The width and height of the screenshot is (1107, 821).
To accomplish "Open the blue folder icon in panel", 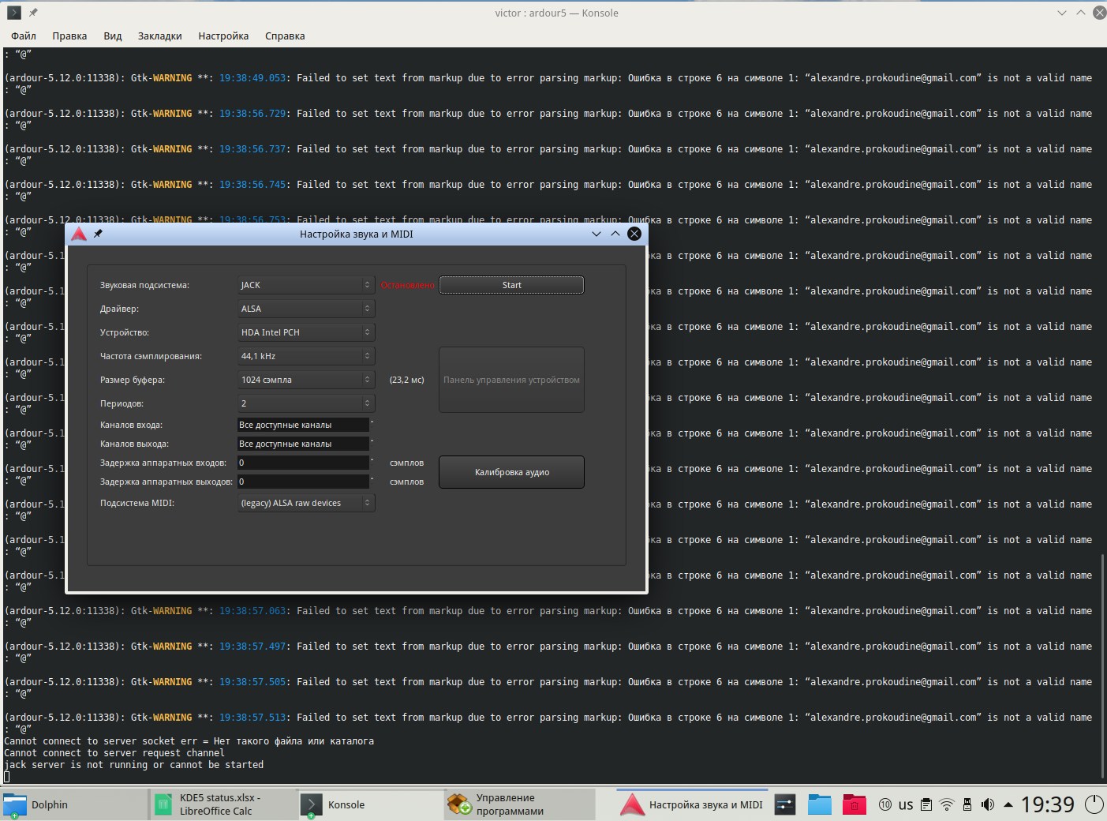I will [x=820, y=804].
